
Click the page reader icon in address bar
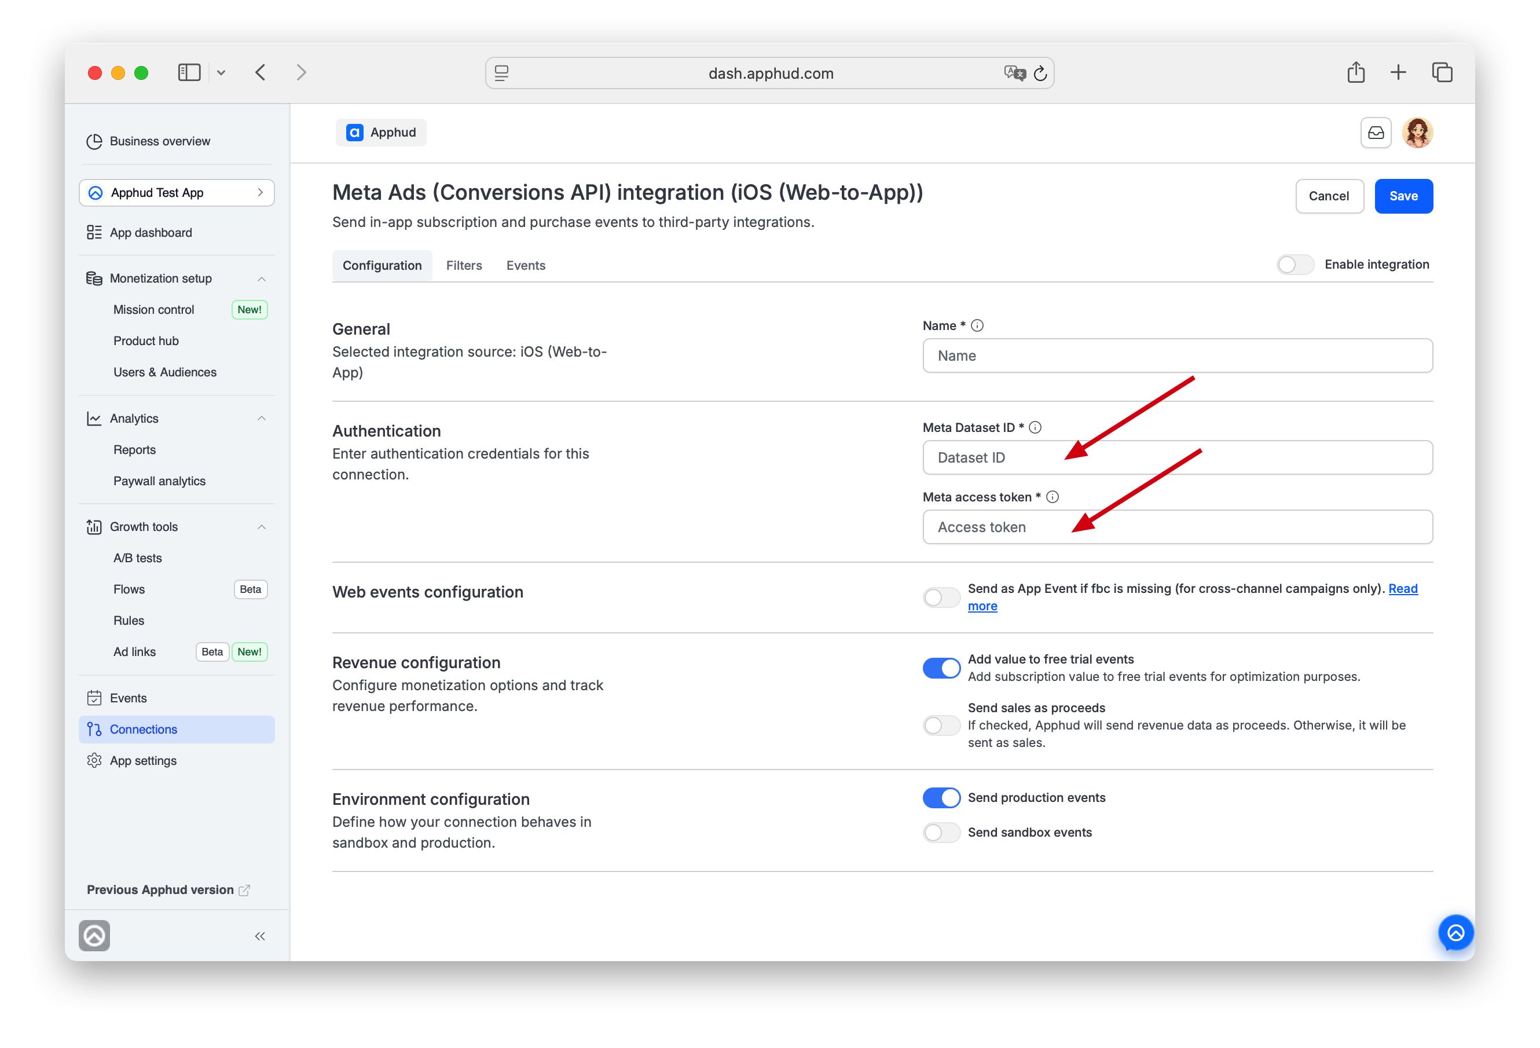tap(501, 73)
